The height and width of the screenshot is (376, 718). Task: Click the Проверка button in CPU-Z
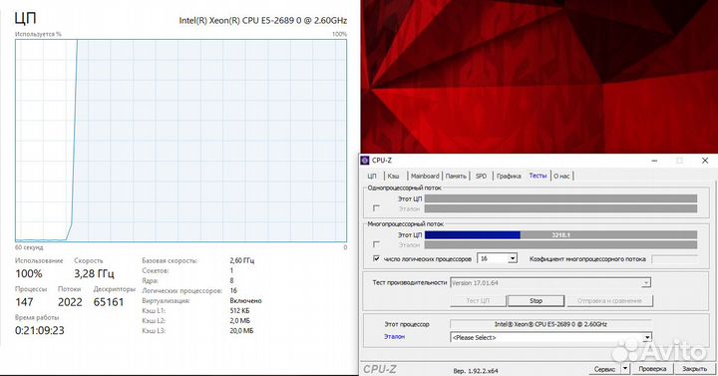click(x=652, y=369)
